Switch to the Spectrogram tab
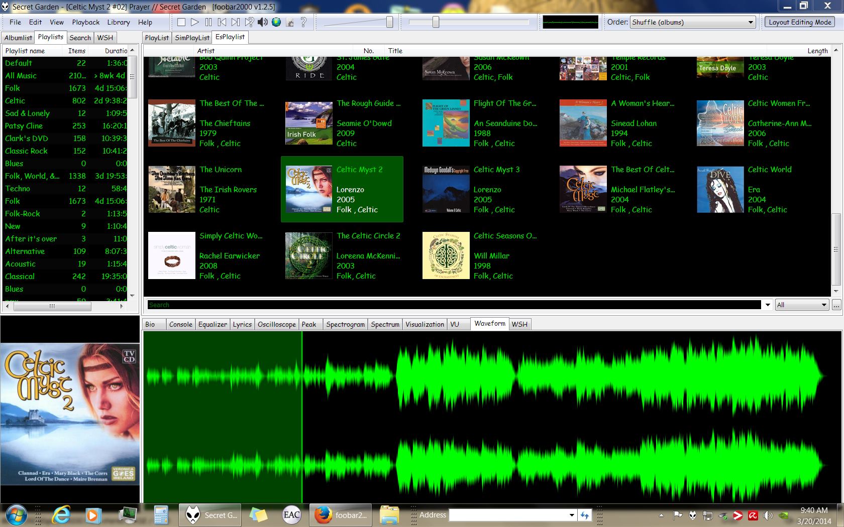Image resolution: width=844 pixels, height=527 pixels. coord(345,324)
